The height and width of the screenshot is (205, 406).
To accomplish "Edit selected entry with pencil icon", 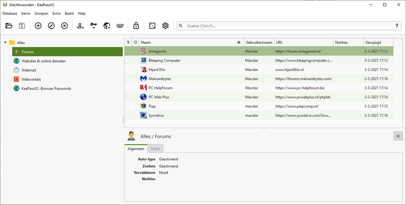I will 51,26.
